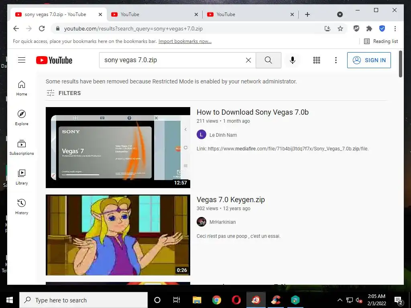
Task: Open MrHarkinian channel name
Action: (x=222, y=222)
